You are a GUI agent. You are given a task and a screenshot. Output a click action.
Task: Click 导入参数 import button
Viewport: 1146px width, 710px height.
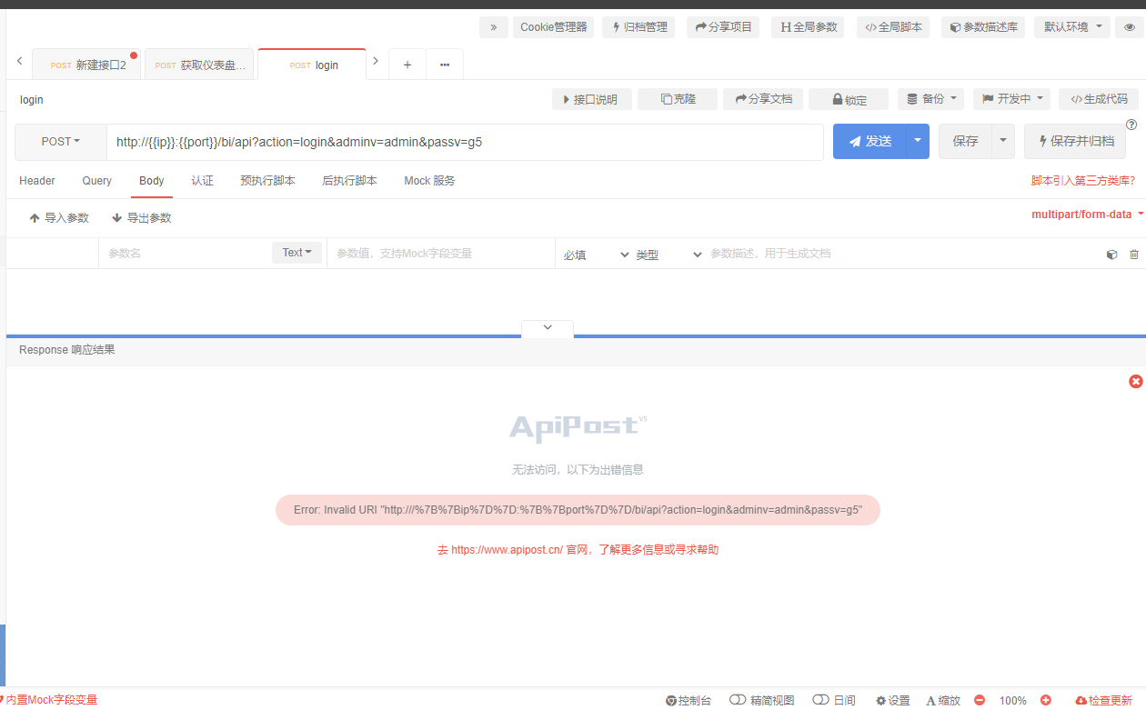[60, 218]
